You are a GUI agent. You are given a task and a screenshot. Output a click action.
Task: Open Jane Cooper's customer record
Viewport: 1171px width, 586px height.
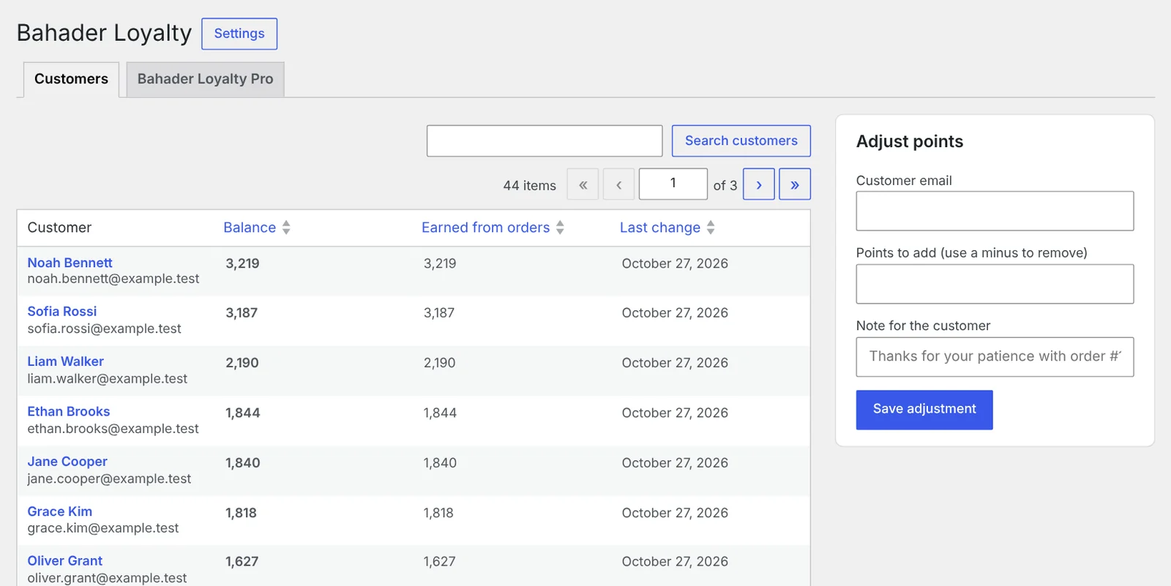(67, 462)
